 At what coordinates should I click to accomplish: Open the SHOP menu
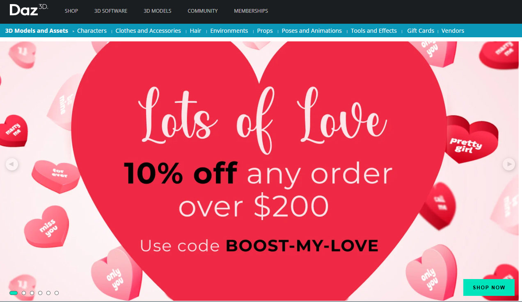coord(71,11)
